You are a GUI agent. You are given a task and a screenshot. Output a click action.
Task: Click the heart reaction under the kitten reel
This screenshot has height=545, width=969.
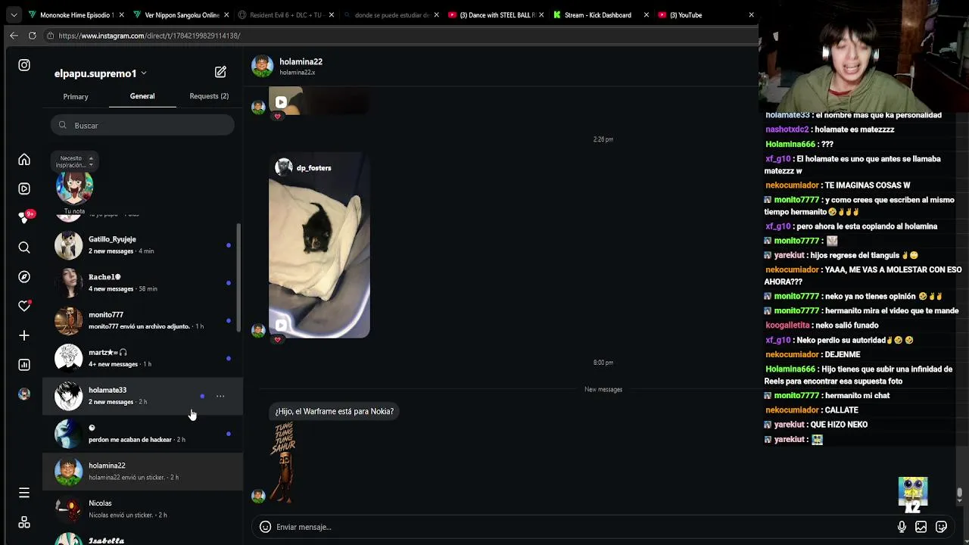(278, 340)
